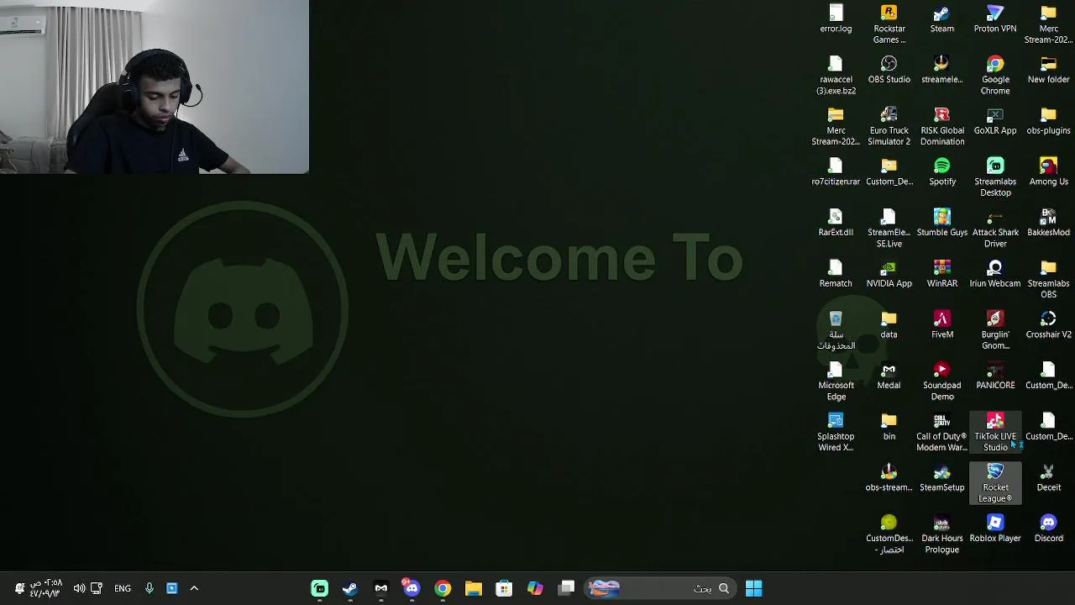This screenshot has width=1075, height=605.
Task: Select the StreamElements SE.Live file
Action: click(x=889, y=228)
